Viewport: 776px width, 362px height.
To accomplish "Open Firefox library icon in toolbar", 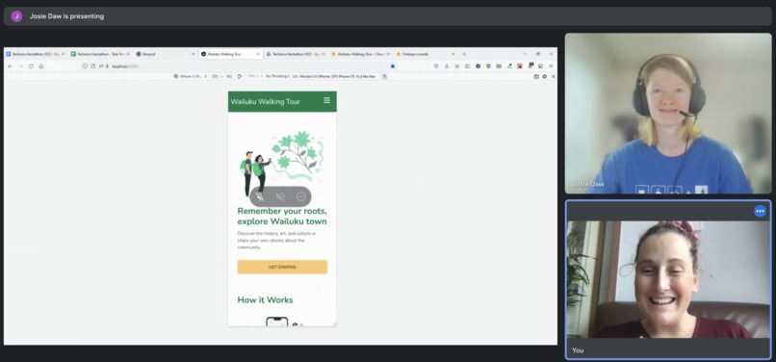I will pos(456,65).
